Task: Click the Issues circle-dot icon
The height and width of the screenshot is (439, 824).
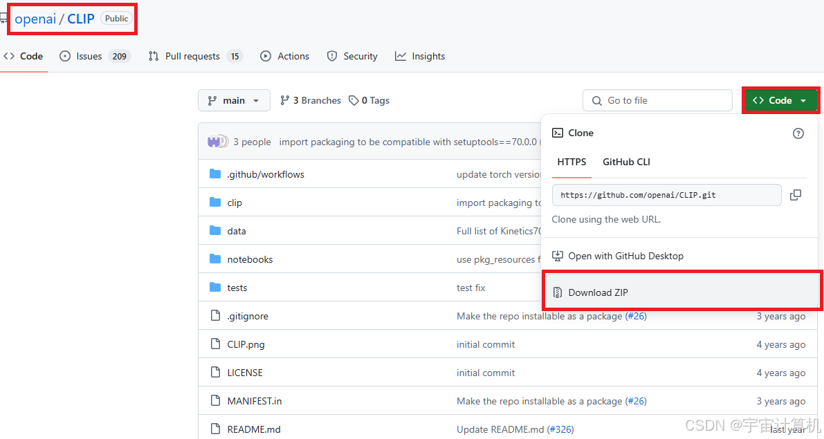Action: pos(64,56)
